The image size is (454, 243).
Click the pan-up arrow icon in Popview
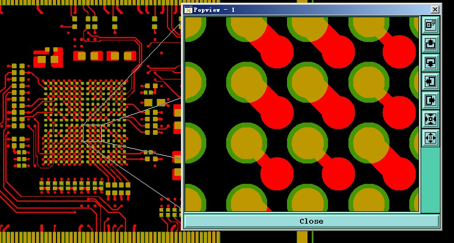tap(430, 44)
